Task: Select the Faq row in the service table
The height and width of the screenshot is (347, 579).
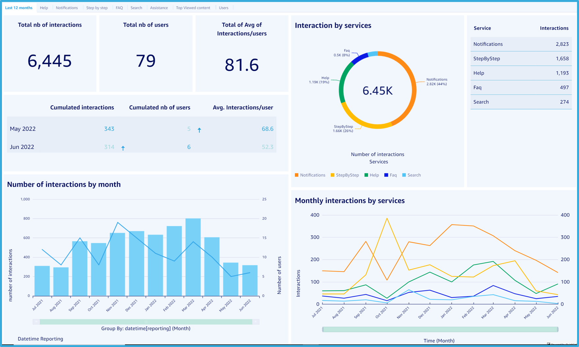Action: click(x=521, y=88)
